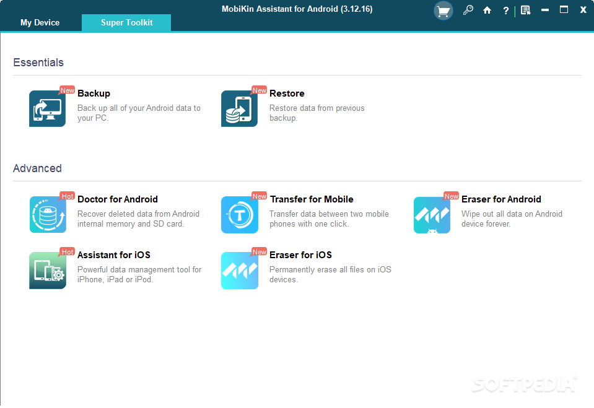
Task: Click 'Recover deleted data from Android' description
Action: coord(138,219)
